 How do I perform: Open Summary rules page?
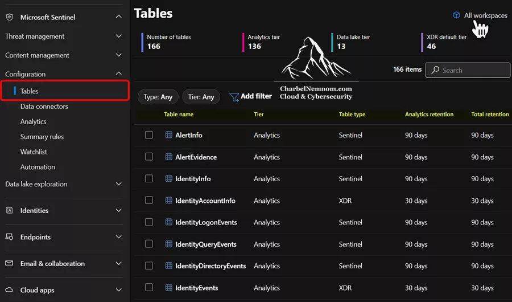coord(42,137)
